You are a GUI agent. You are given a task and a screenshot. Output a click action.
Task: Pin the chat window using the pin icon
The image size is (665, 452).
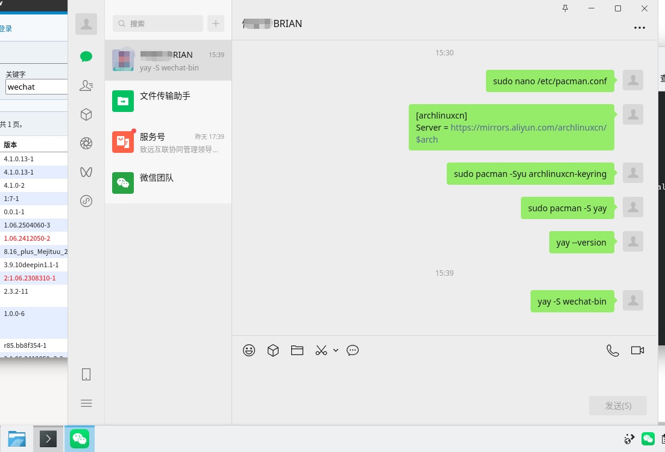pos(565,8)
